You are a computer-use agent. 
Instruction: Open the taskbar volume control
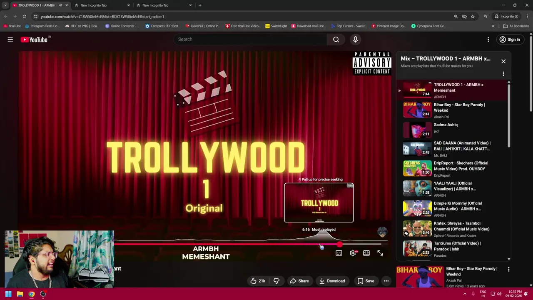coord(499,294)
